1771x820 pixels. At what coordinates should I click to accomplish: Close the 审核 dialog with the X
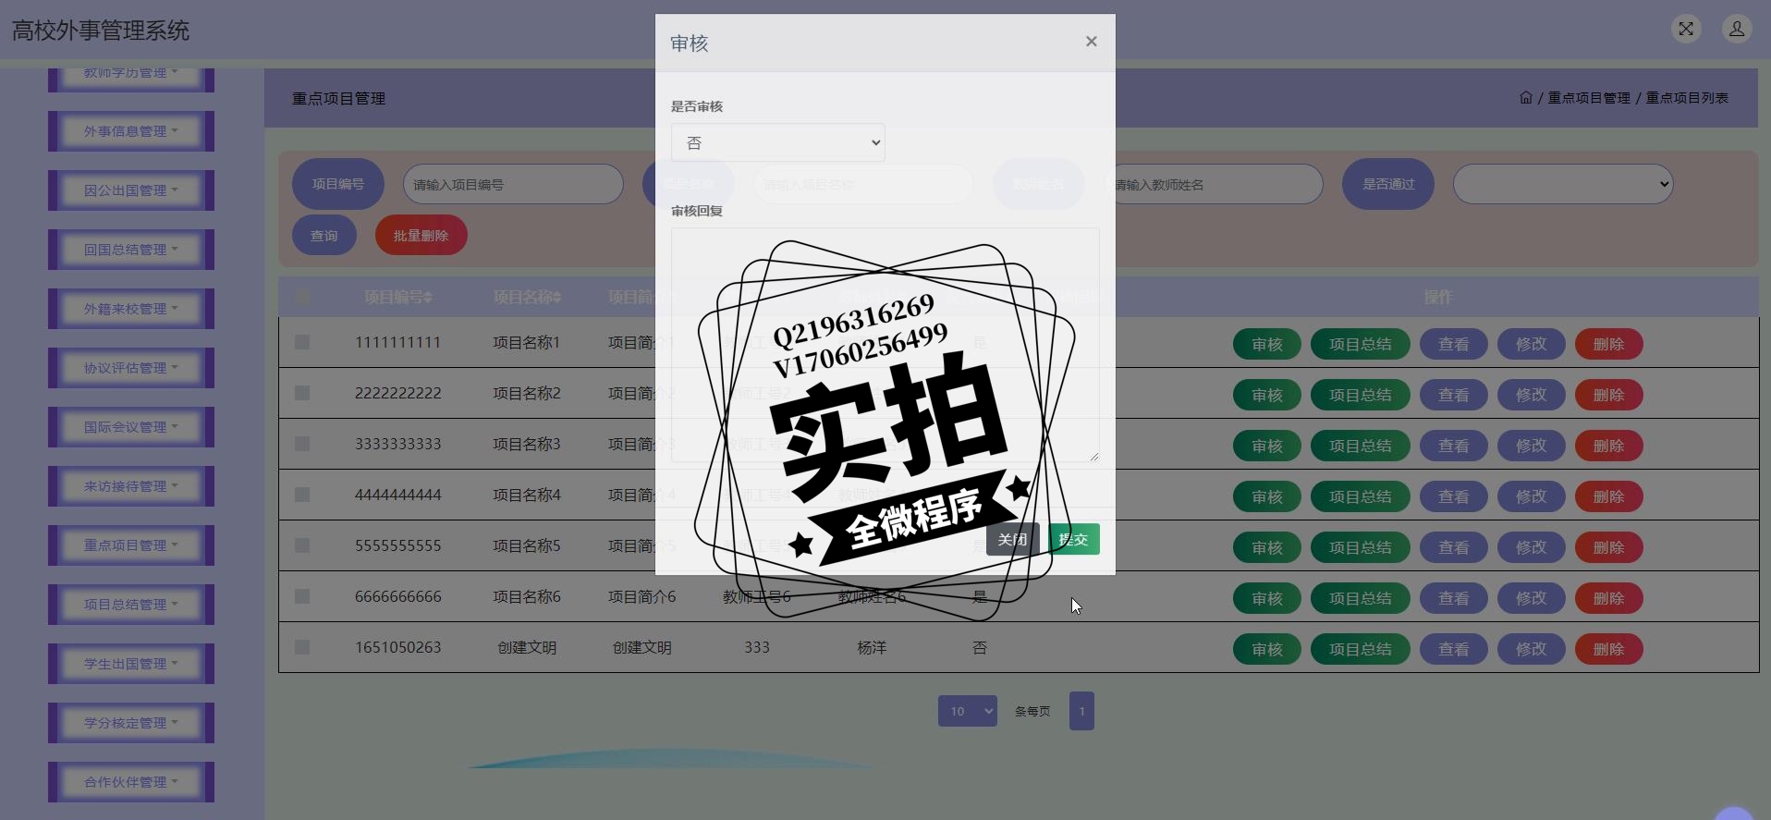click(1091, 42)
